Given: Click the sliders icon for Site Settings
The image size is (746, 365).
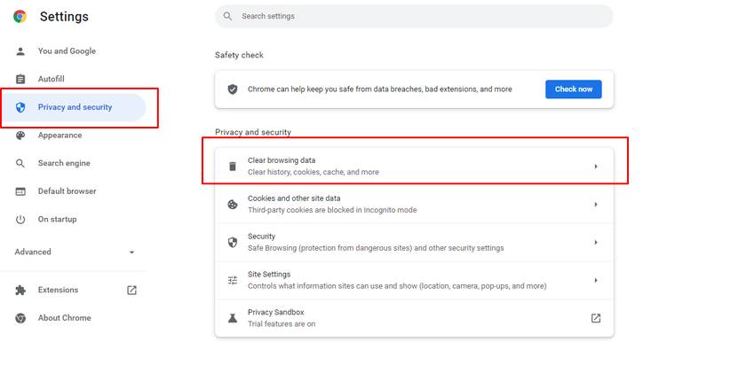Looking at the screenshot, I should (232, 281).
